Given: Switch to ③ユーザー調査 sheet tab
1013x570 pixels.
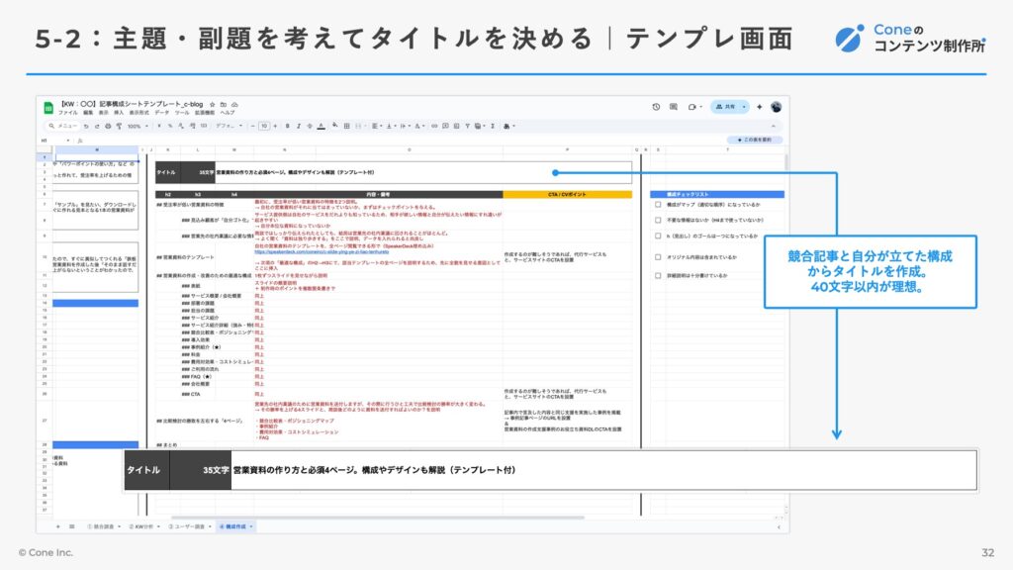Looking at the screenshot, I should pyautogui.click(x=189, y=526).
